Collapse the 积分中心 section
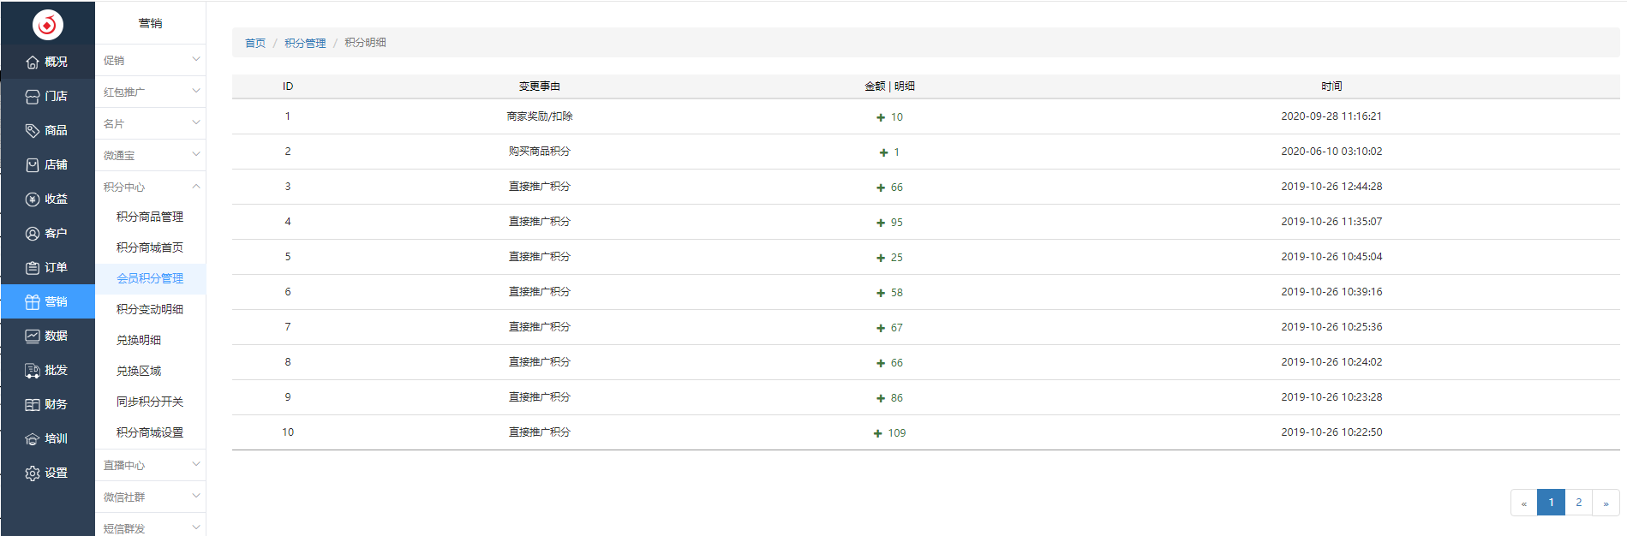The image size is (1627, 536). tap(150, 187)
